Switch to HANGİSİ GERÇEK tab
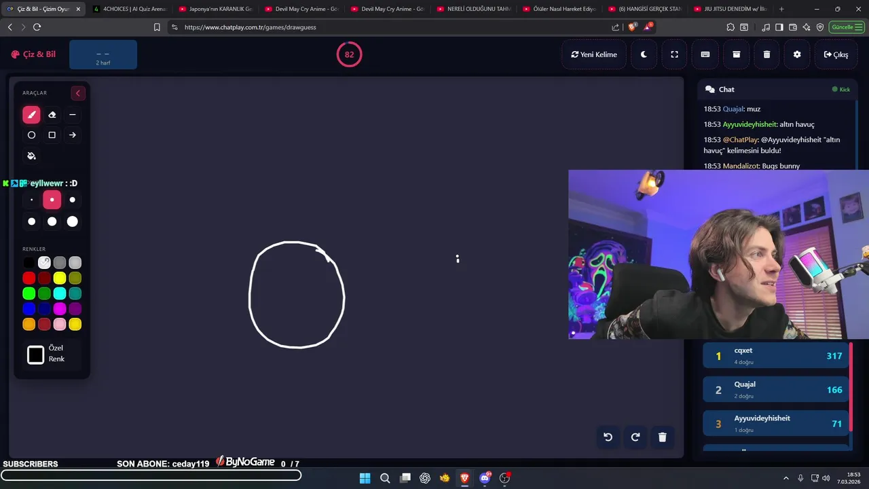 [x=644, y=9]
